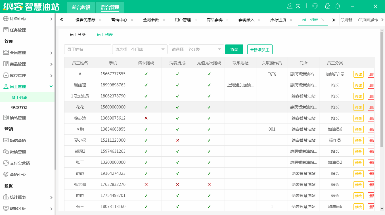The image size is (385, 215).
Task: Toggle 消费提成 for employee 夏少权
Action: pyautogui.click(x=177, y=140)
